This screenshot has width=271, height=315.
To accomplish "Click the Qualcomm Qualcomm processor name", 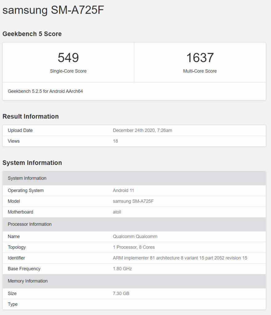I will (x=135, y=237).
